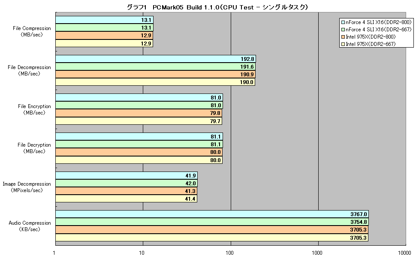Click the 1000 tick label on the x-axis
Viewport: 416px width, 259px height.
point(317,253)
